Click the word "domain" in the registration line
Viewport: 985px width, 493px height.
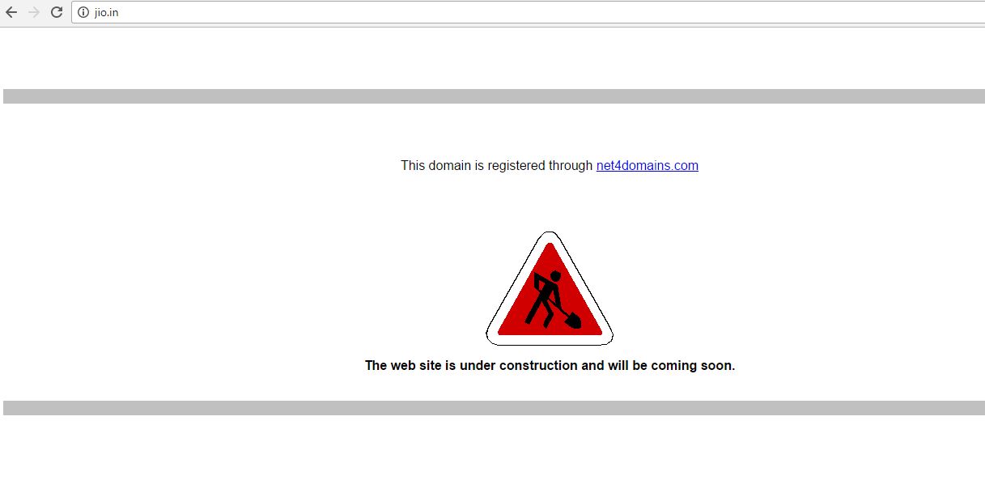449,165
